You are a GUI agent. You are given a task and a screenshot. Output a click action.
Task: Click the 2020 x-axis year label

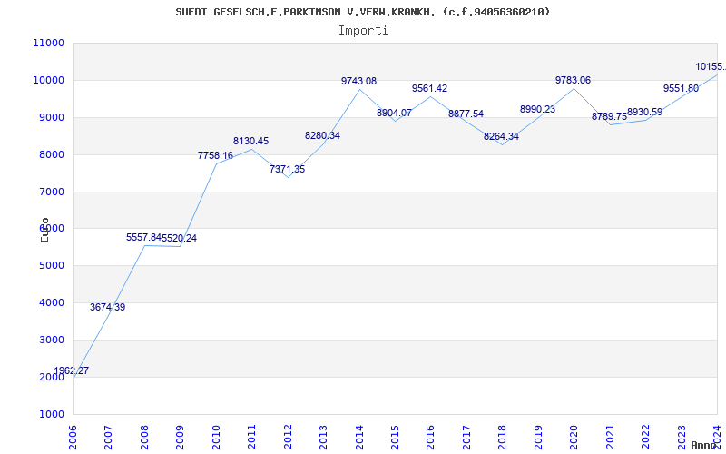click(x=574, y=437)
